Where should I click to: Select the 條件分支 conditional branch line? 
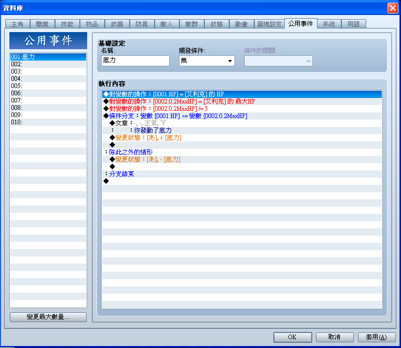242,116
